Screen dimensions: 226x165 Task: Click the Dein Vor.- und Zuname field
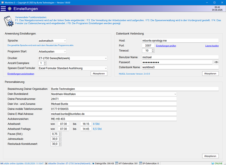pyautogui.click(x=114, y=104)
